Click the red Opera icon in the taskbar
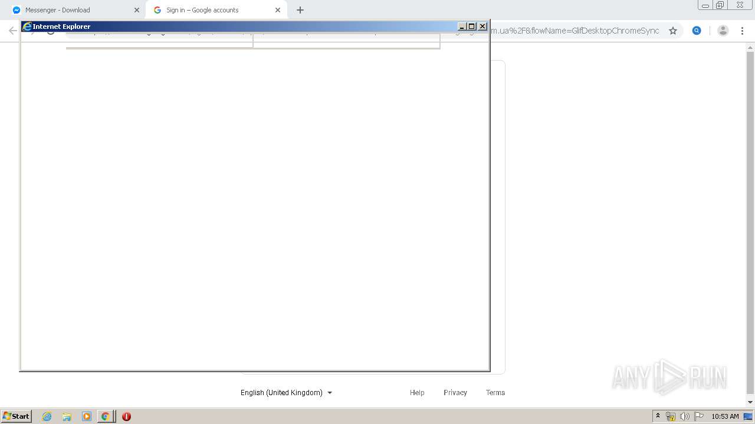The image size is (755, 424). (x=126, y=416)
